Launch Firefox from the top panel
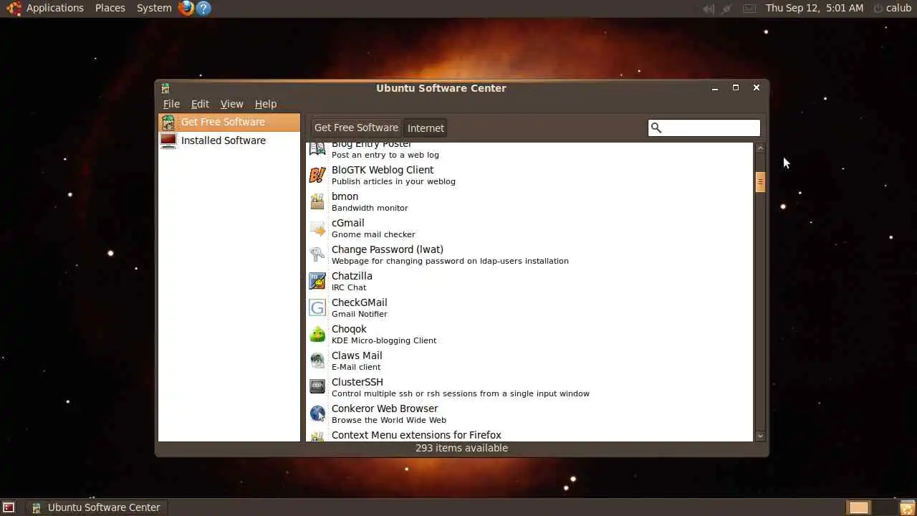Image resolution: width=917 pixels, height=516 pixels. (186, 8)
